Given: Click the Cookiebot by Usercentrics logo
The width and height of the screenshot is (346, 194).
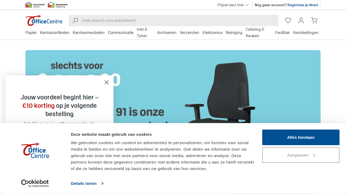Looking at the screenshot, I should tap(35, 183).
